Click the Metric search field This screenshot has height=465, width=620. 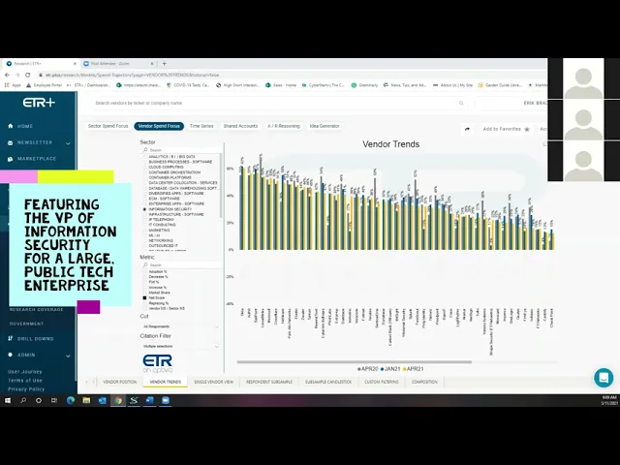(181, 264)
